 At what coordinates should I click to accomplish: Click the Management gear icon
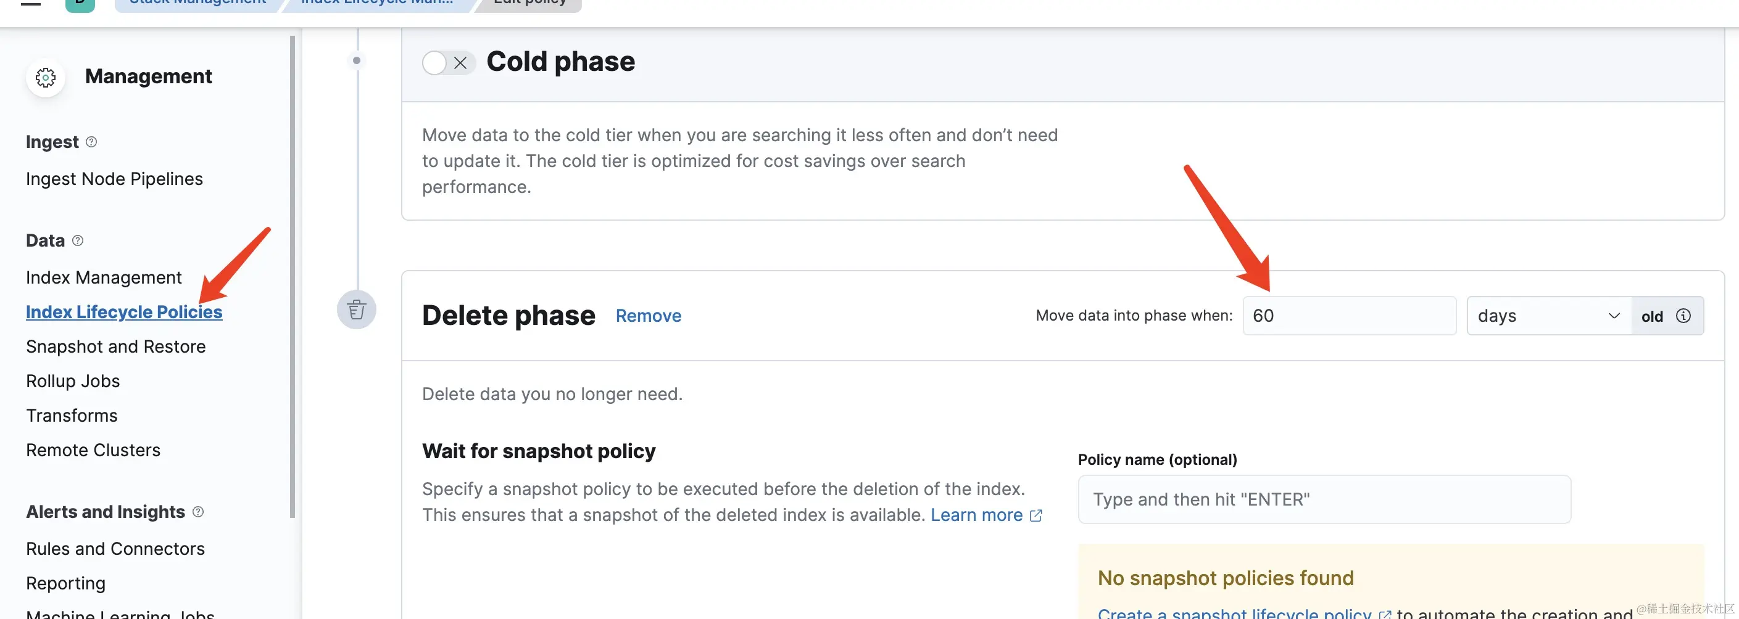tap(45, 78)
